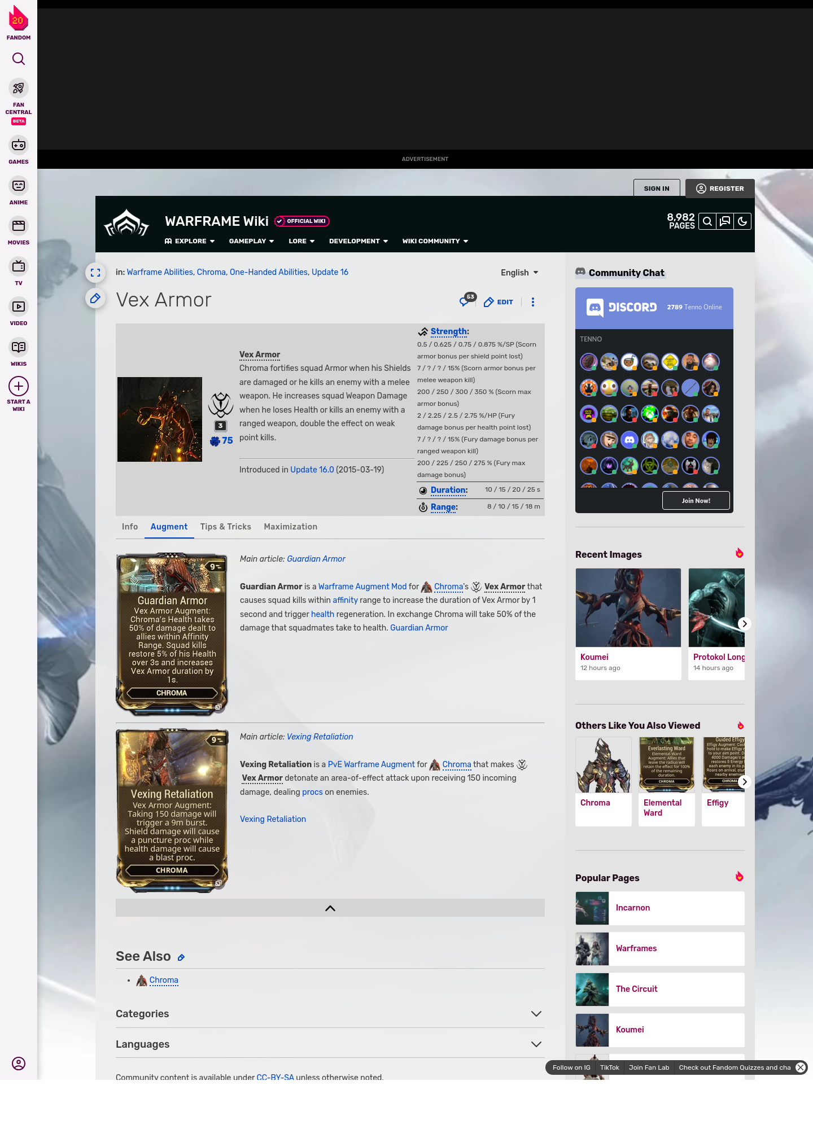
Task: Open the Guardian Armor main article link
Action: pos(316,559)
